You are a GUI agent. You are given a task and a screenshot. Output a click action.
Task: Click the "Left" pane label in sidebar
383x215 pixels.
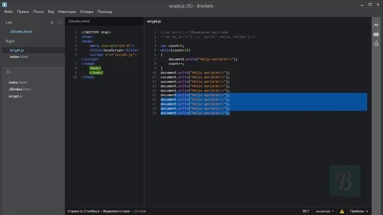9,23
